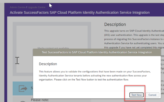The height and width of the screenshot is (102, 164).
Task: Select the "Please note:" heading
Action: 40,100
